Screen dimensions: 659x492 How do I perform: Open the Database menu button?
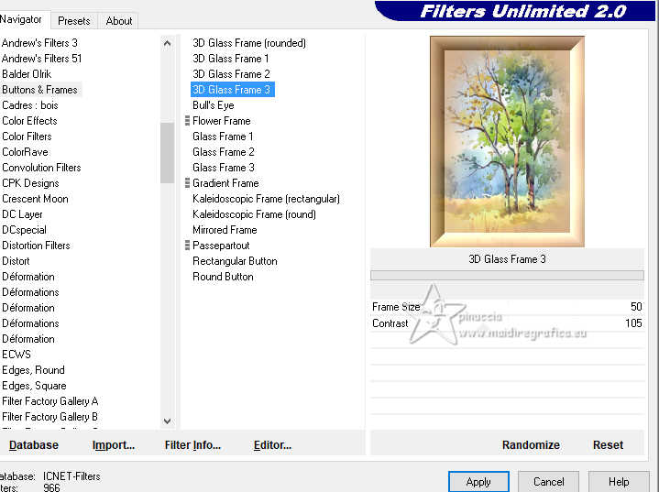(x=34, y=444)
